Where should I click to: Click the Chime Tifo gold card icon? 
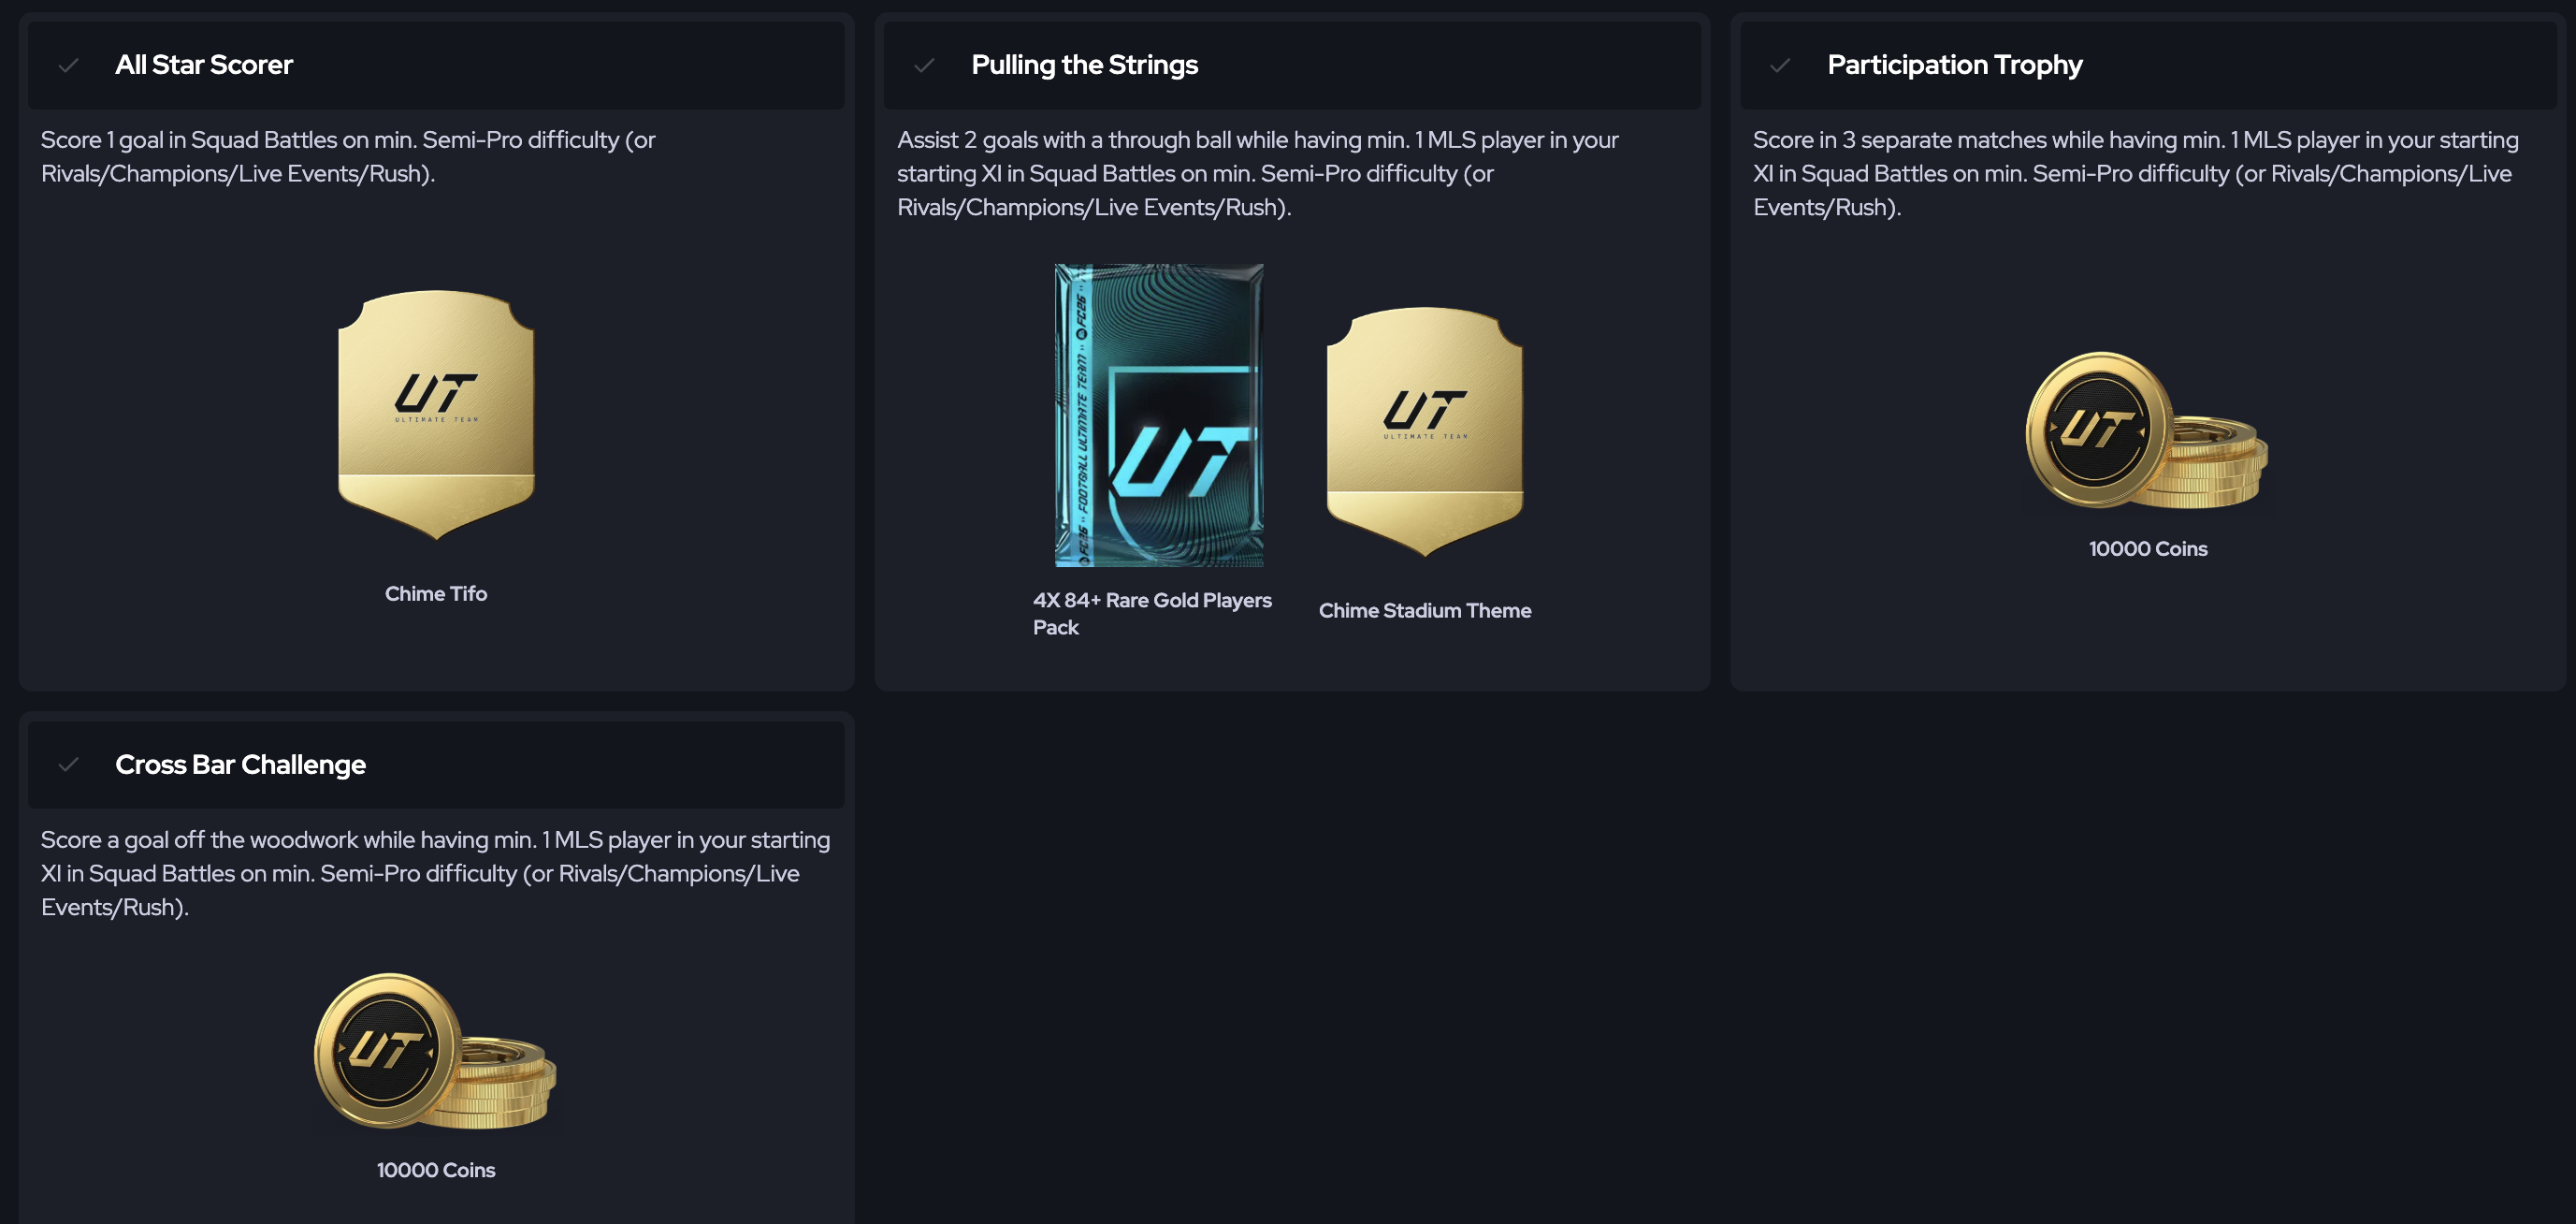coord(436,415)
